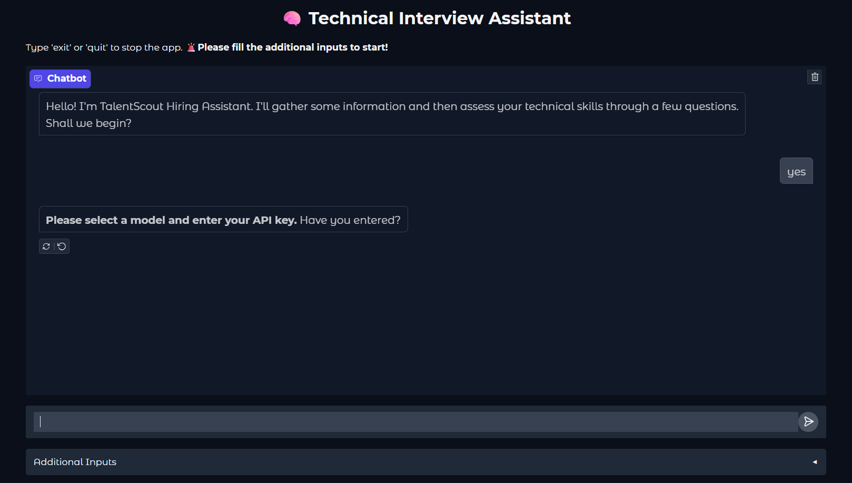Click empty chat area below the messages

tap(425, 327)
